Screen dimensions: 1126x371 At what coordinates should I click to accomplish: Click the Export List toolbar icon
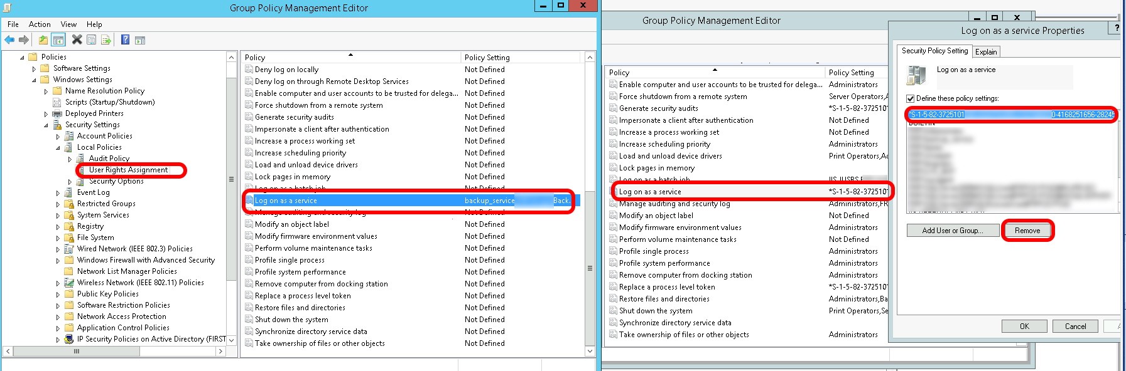(x=106, y=40)
